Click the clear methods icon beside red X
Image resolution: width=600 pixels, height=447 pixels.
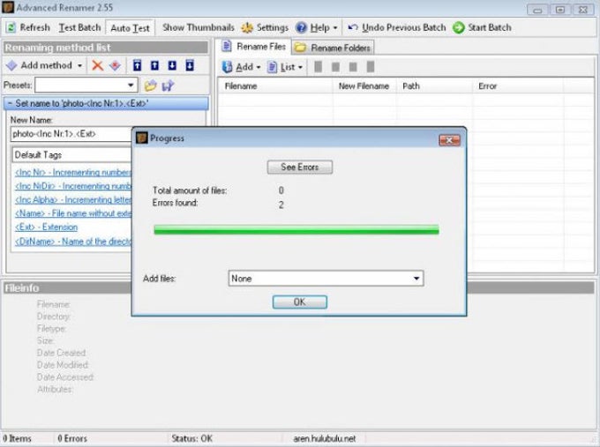115,65
